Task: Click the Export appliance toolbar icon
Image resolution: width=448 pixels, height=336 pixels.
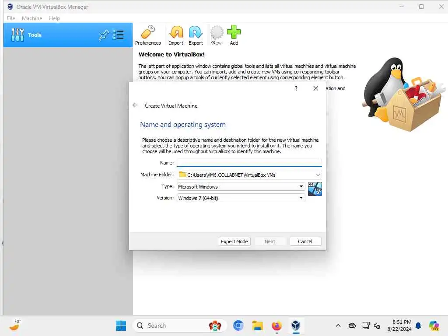Action: pos(196,35)
